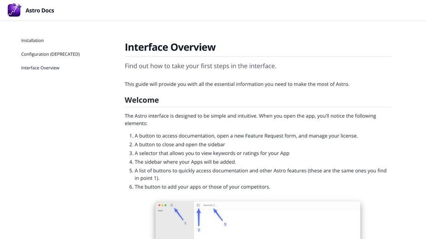Open the Installation page in the sidebar

point(32,40)
